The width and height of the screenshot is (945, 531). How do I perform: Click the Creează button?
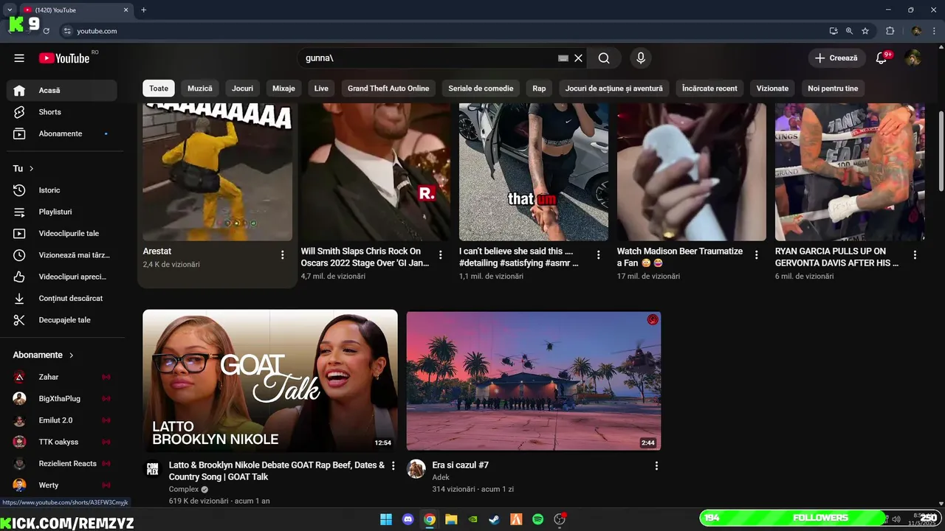pyautogui.click(x=836, y=58)
